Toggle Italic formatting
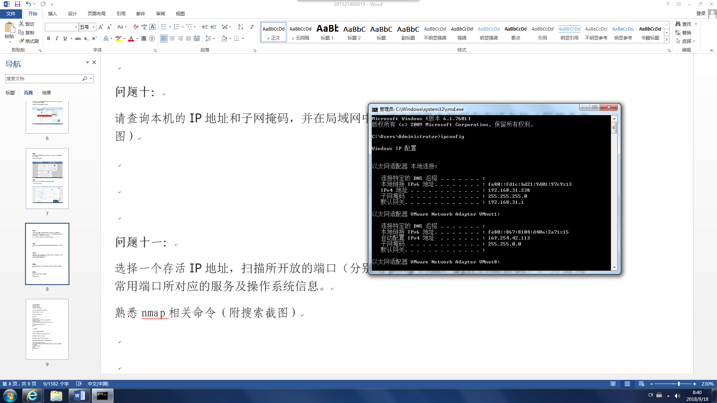 pos(57,38)
